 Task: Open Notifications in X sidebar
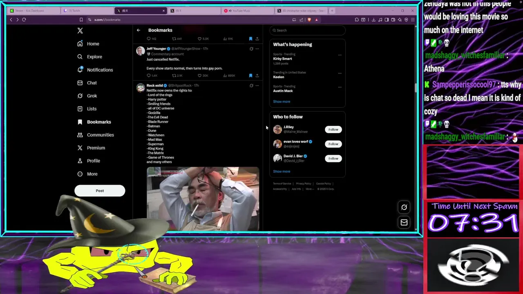point(95,70)
